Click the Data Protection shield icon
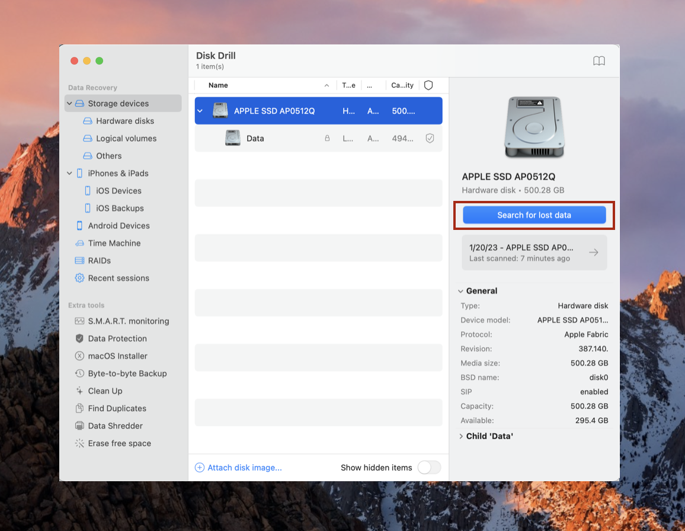Screen dimensions: 685x531 pyautogui.click(x=79, y=339)
